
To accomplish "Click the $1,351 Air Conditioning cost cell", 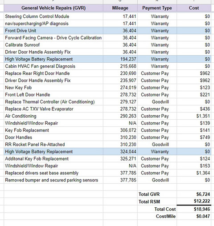I will pyautogui.click(x=194, y=116).
